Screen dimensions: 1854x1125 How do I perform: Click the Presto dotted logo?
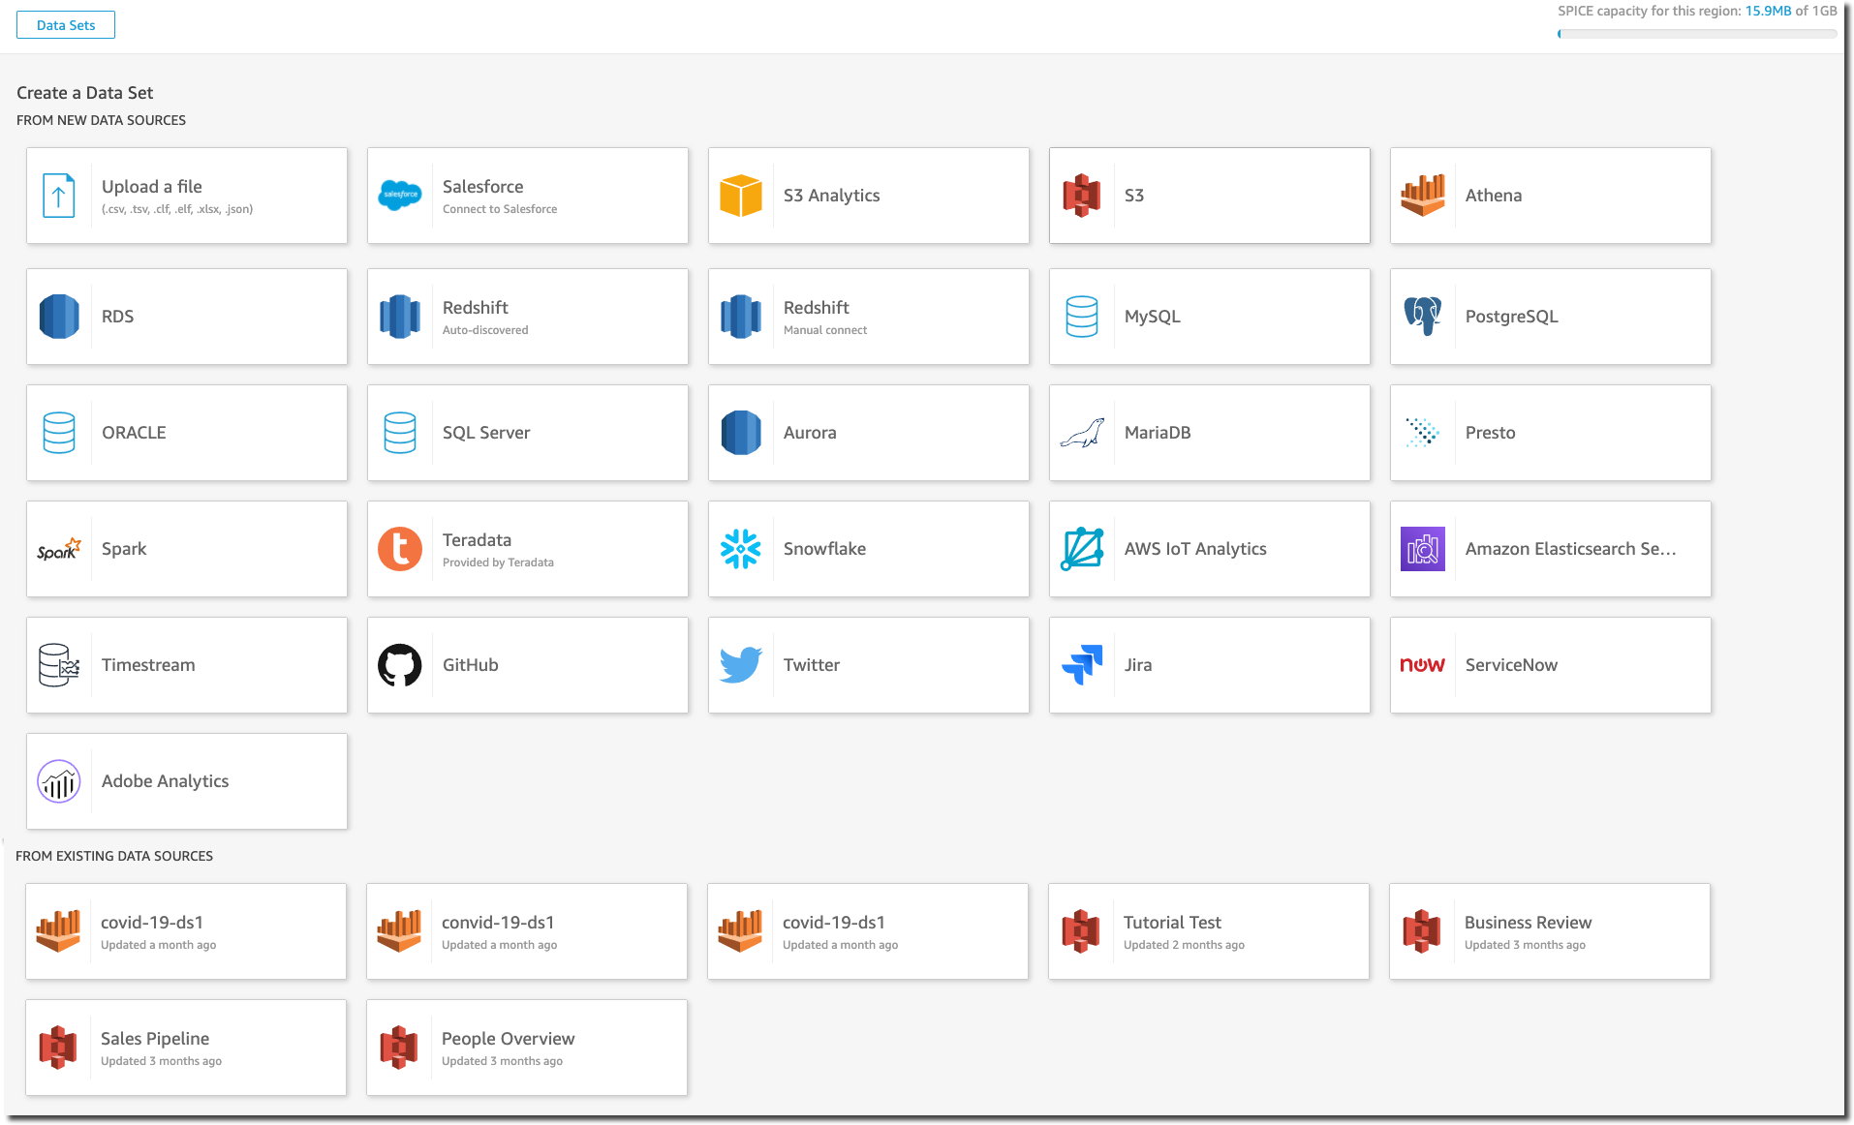click(x=1423, y=433)
